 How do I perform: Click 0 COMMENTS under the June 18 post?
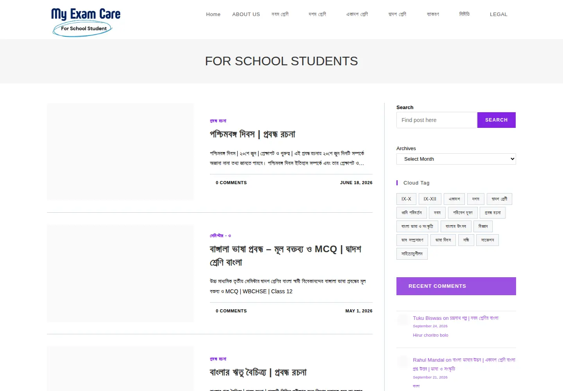pyautogui.click(x=231, y=183)
